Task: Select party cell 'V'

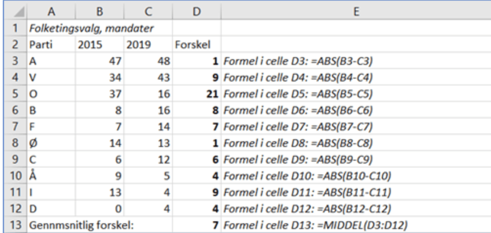Action: 51,77
